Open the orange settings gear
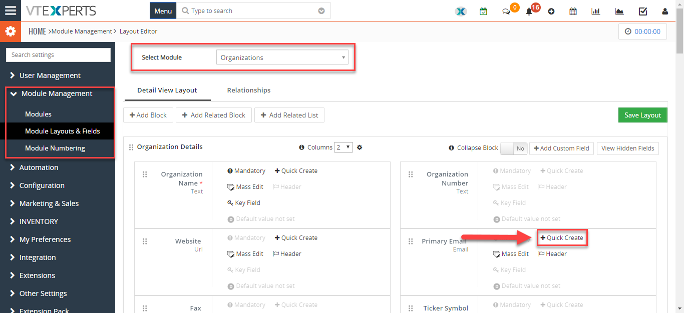The height and width of the screenshot is (313, 684). point(10,31)
